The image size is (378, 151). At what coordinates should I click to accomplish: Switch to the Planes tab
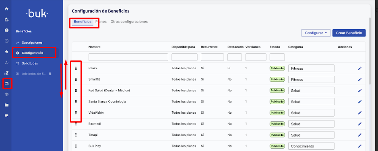pos(101,22)
